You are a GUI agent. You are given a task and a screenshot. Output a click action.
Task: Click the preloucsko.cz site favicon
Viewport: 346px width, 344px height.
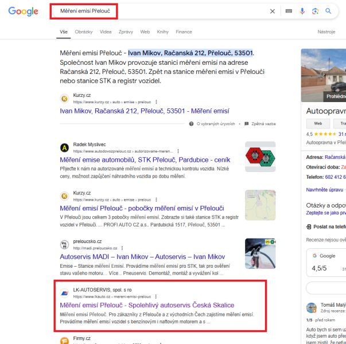click(65, 245)
